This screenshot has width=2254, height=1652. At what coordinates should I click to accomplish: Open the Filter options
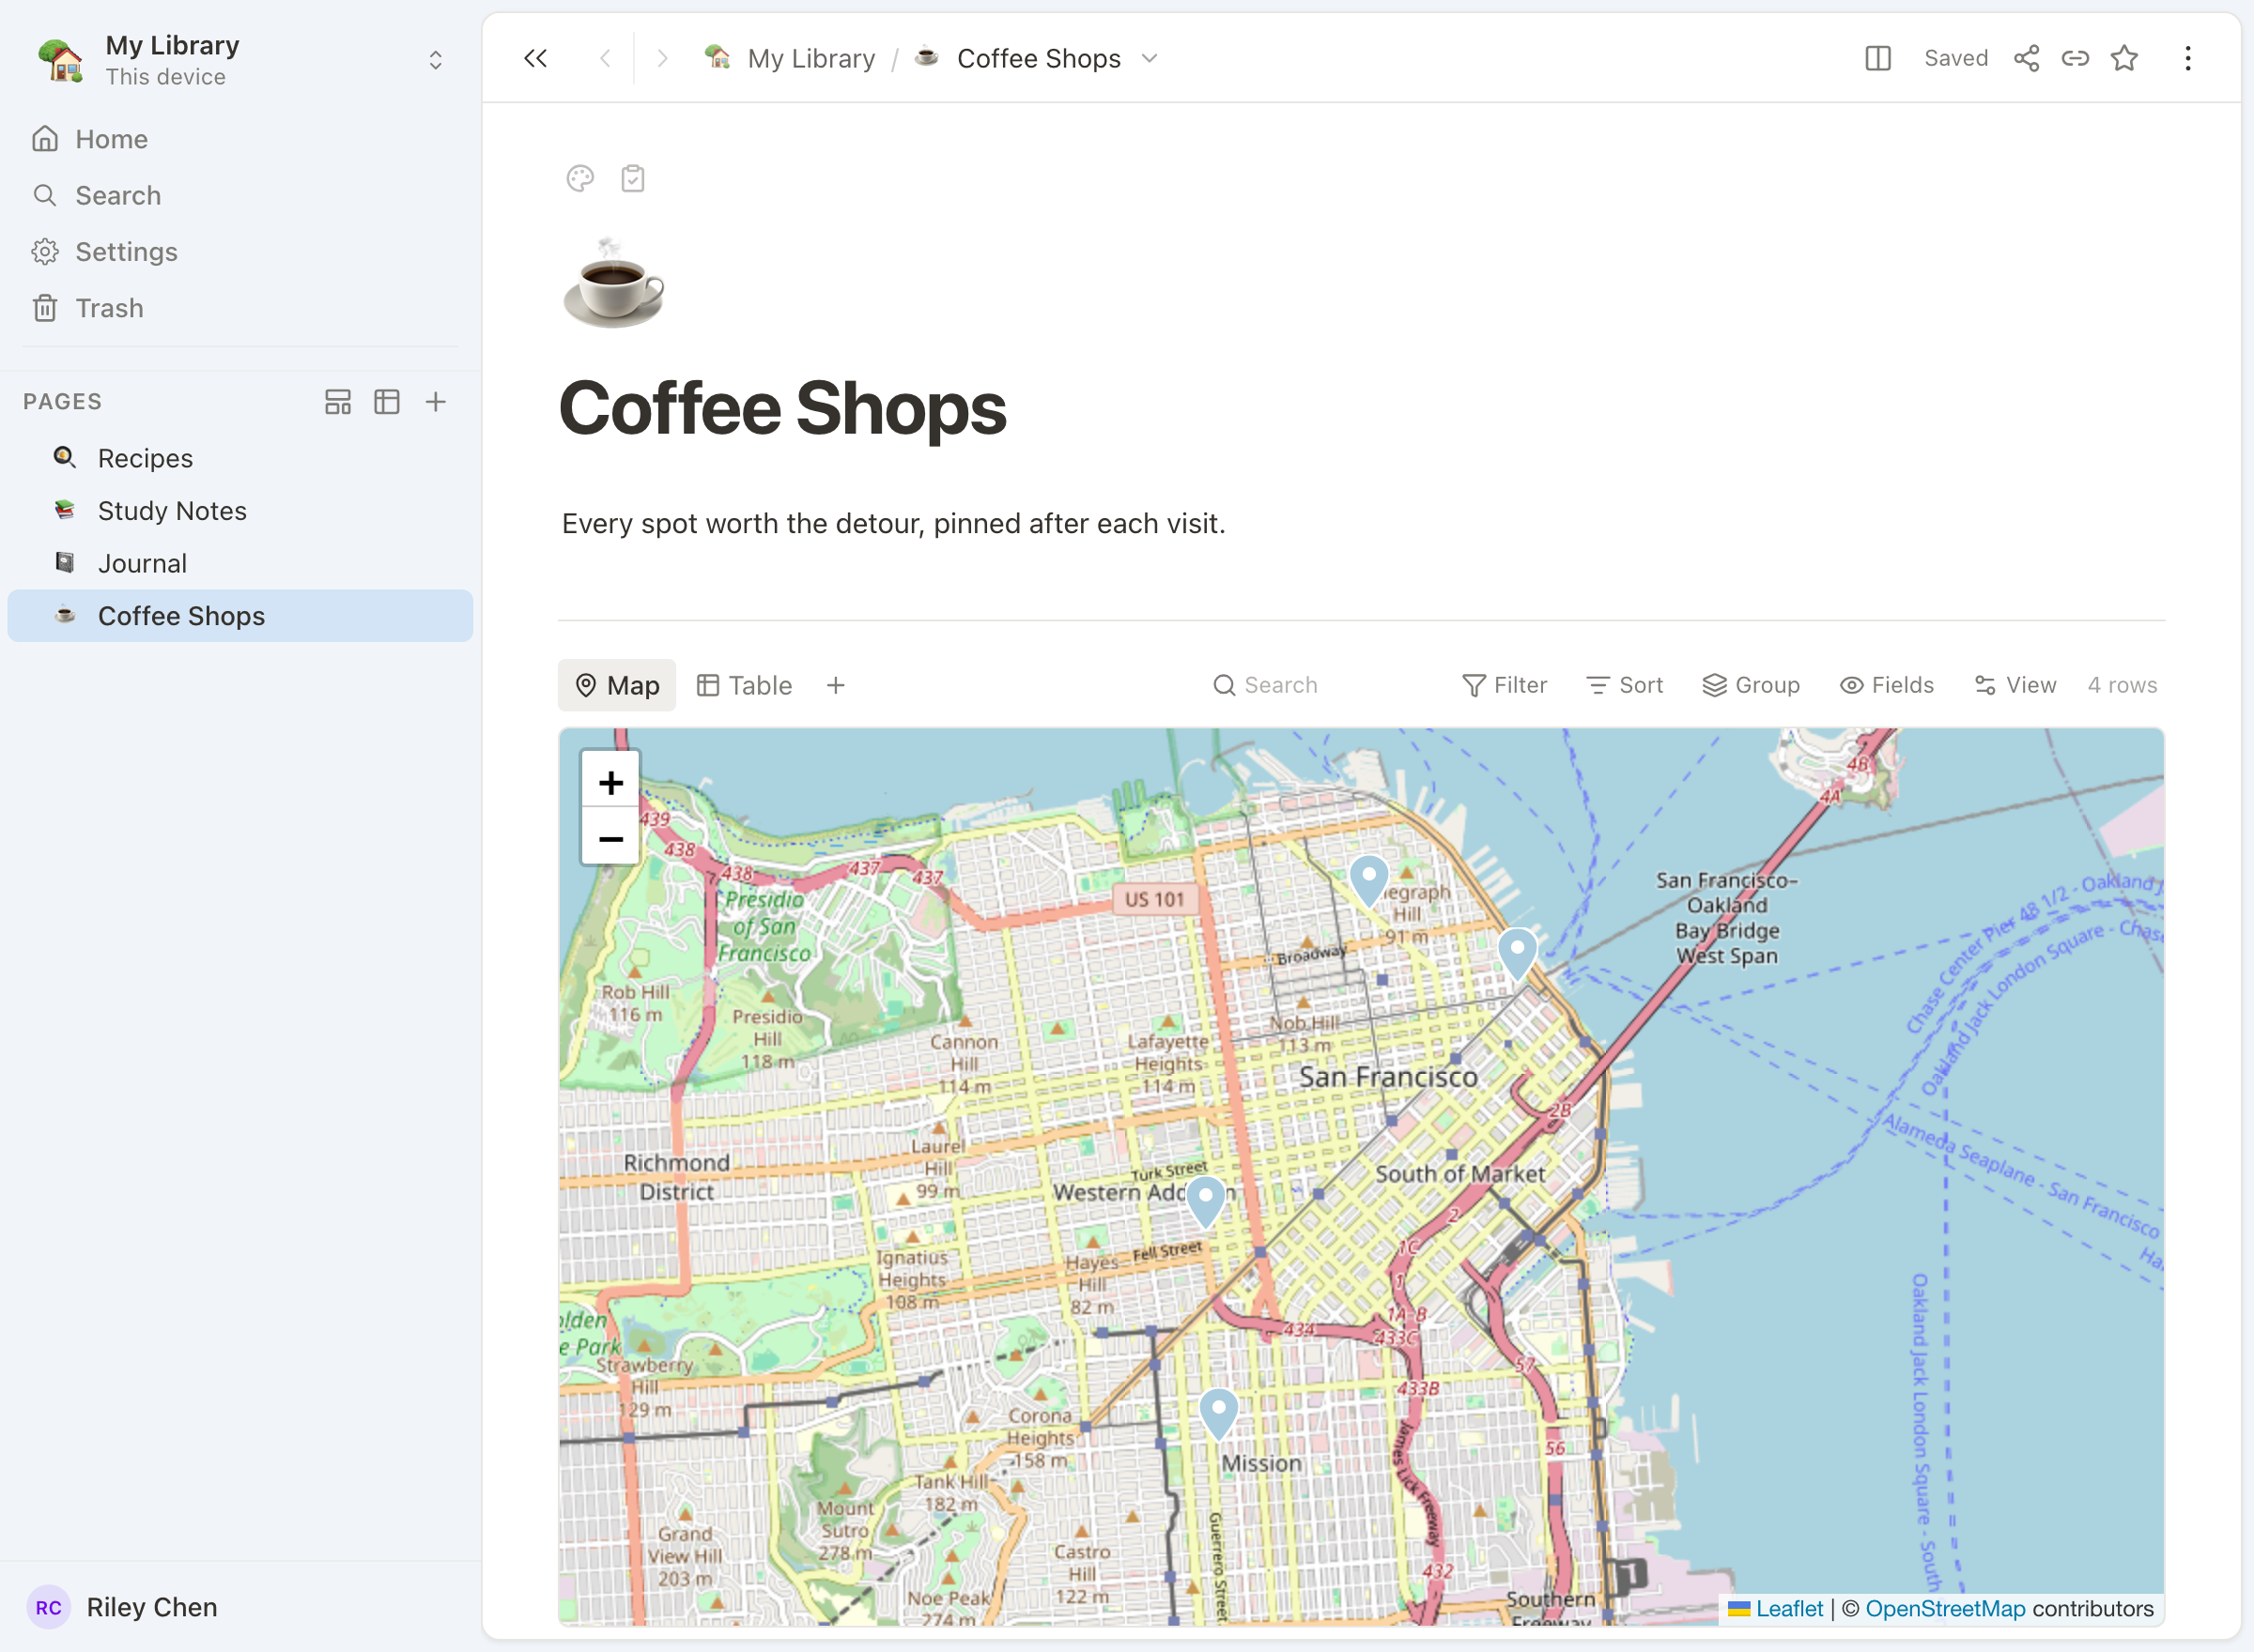point(1505,685)
